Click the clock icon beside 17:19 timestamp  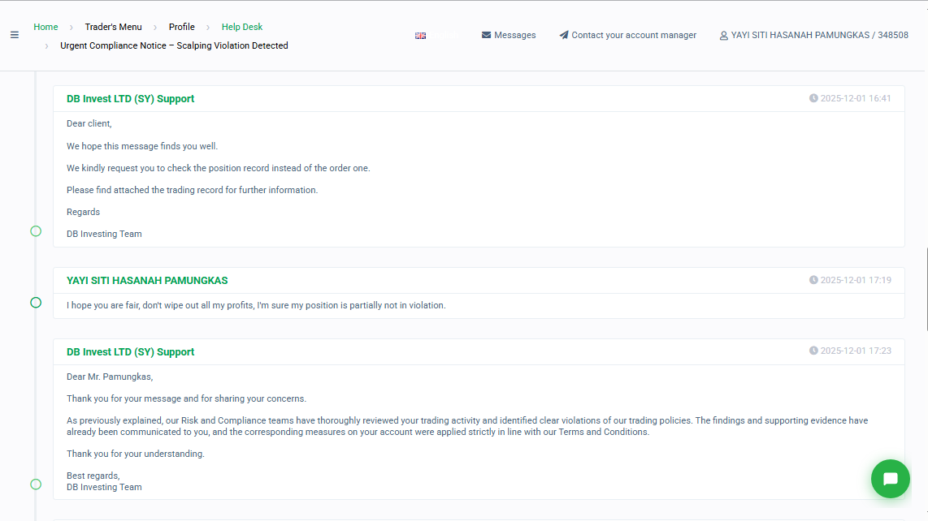[813, 280]
